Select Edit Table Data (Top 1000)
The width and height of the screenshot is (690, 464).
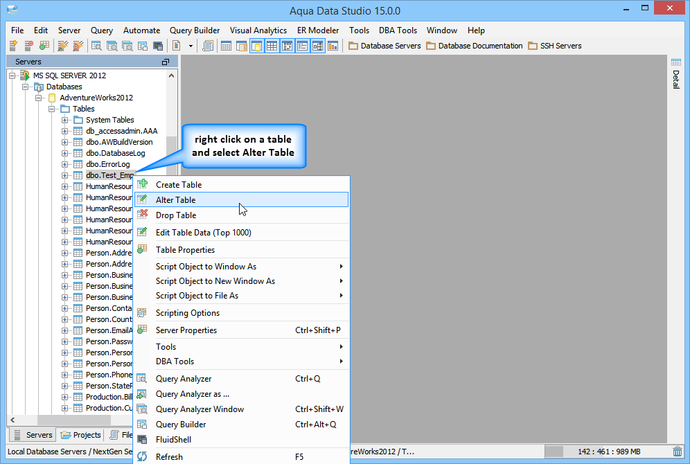pos(242,232)
